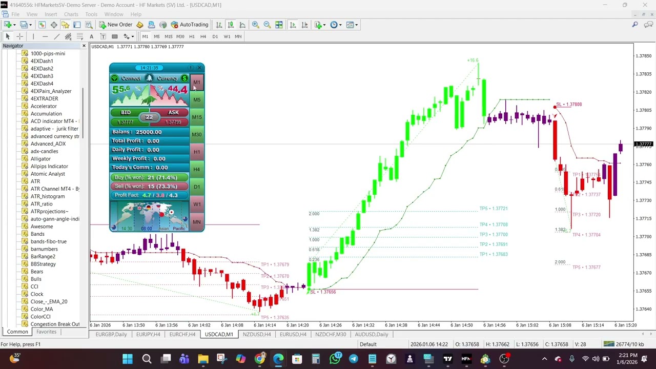Toggle the Navigator star-folder icon
The width and height of the screenshot is (656, 369).
pyautogui.click(x=65, y=25)
